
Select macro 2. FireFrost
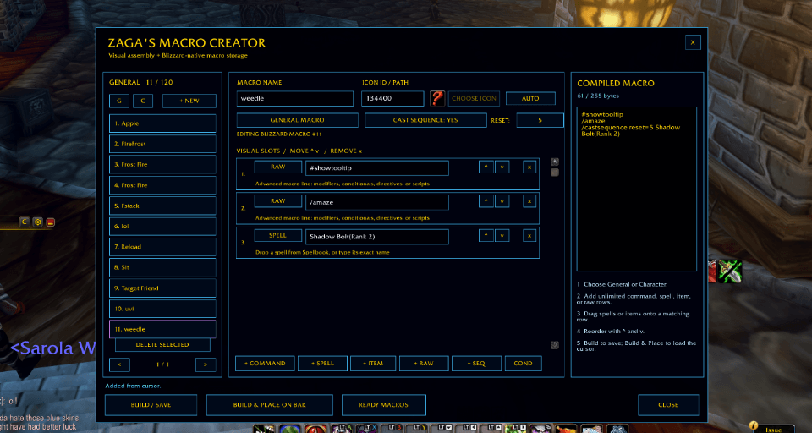pyautogui.click(x=162, y=144)
